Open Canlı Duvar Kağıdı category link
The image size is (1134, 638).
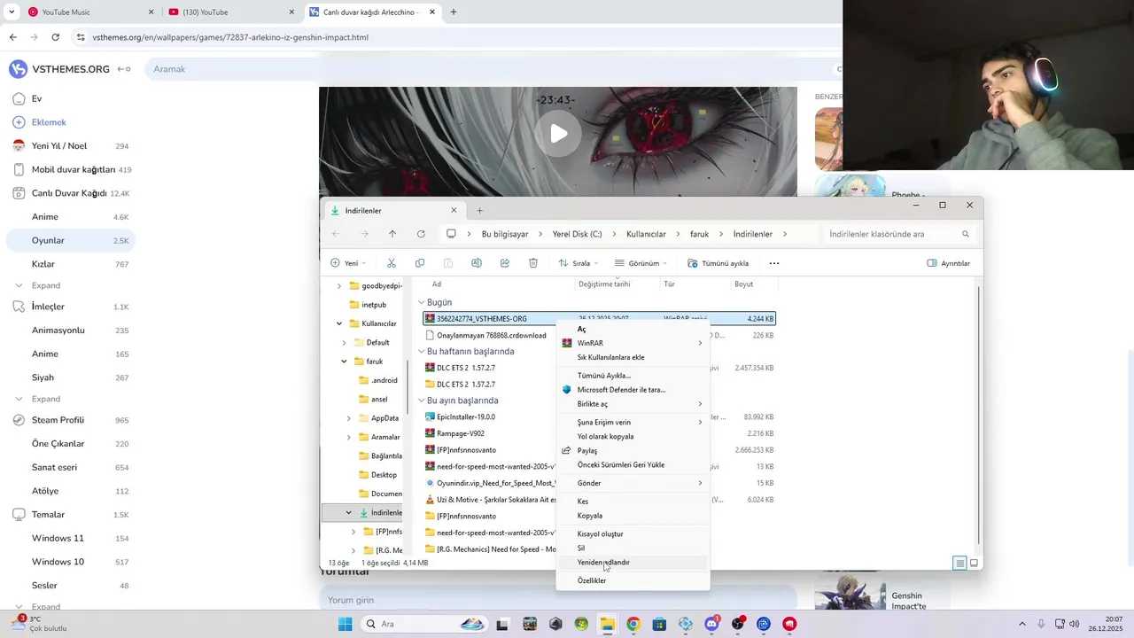(x=71, y=193)
